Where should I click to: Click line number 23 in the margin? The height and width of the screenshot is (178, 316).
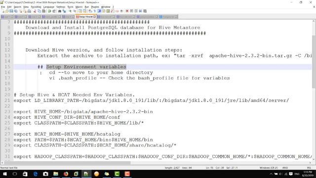point(7,112)
